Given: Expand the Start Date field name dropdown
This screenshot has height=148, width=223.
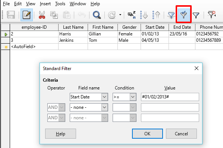Looking at the screenshot, I should point(104,97).
